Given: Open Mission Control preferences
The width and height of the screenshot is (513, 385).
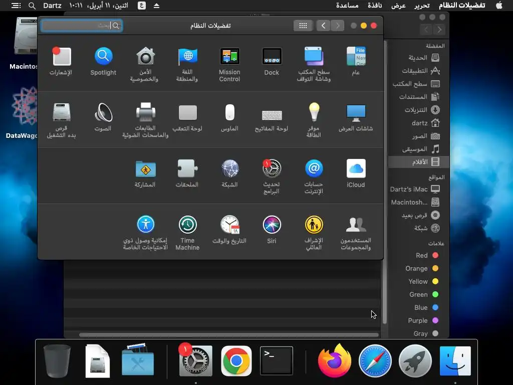Looking at the screenshot, I should (229, 64).
